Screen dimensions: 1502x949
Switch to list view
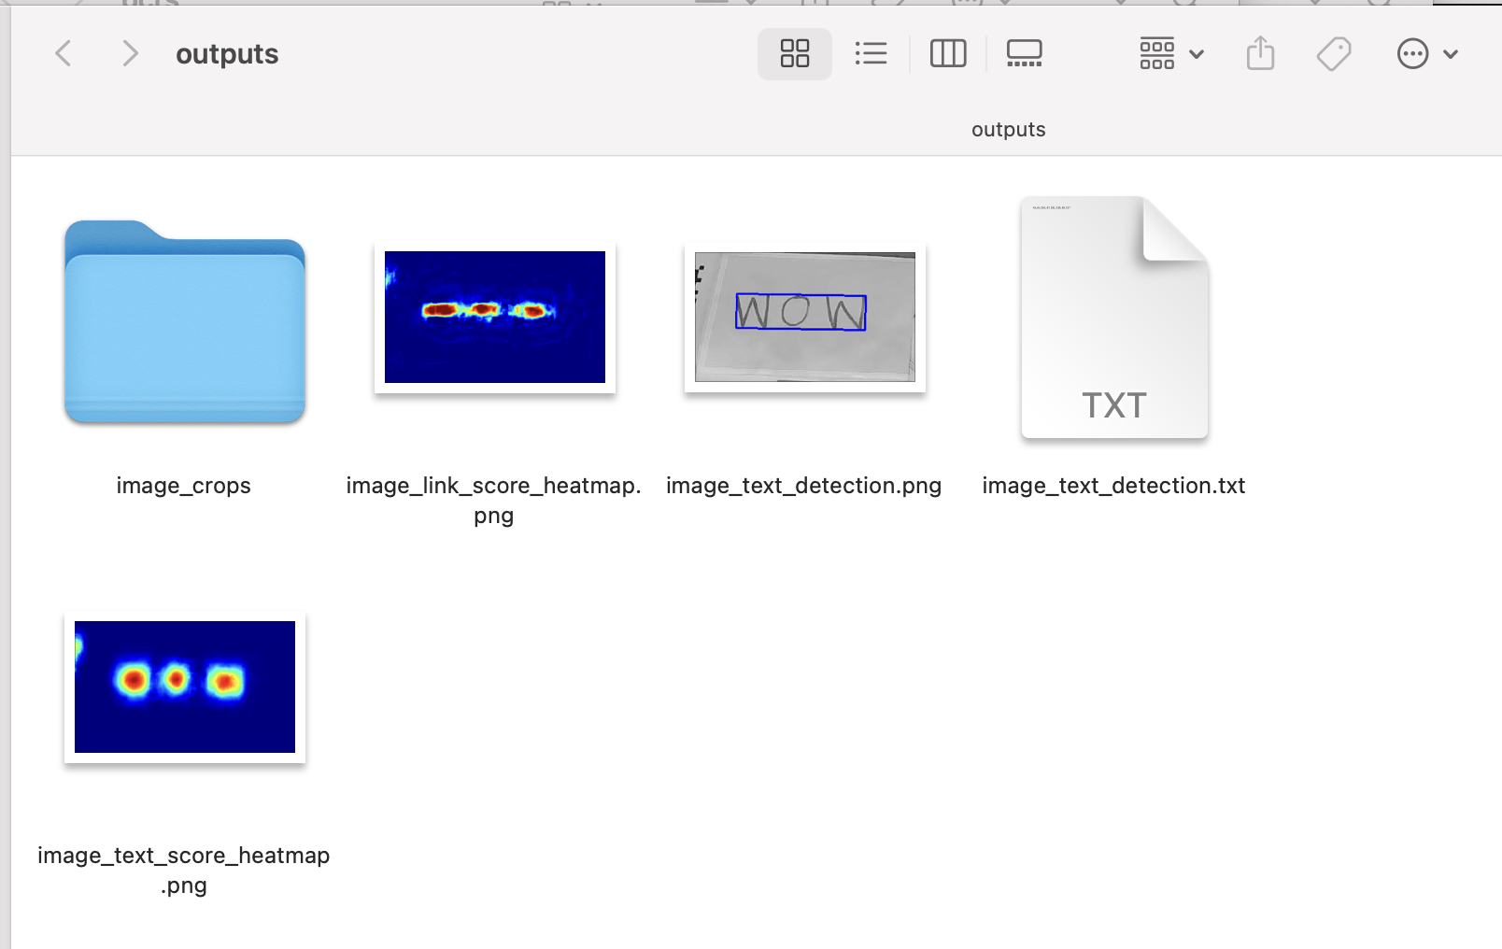pos(871,54)
